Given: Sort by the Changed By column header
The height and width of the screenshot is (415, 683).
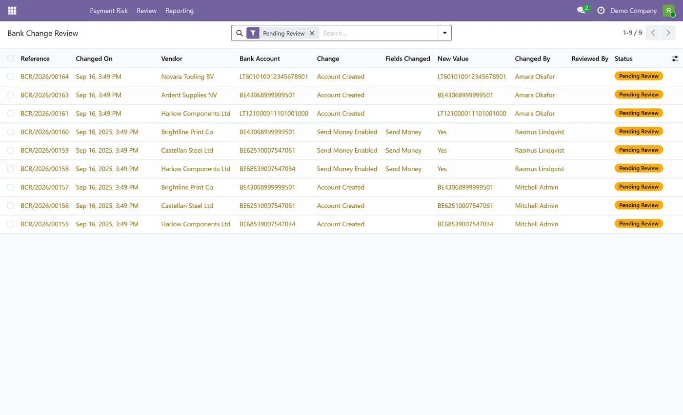Looking at the screenshot, I should pos(532,59).
